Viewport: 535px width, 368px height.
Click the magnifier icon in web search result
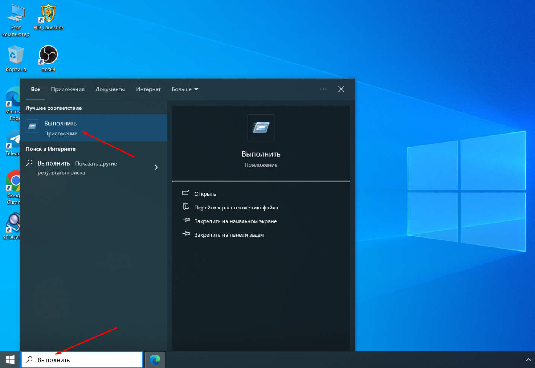coord(29,163)
